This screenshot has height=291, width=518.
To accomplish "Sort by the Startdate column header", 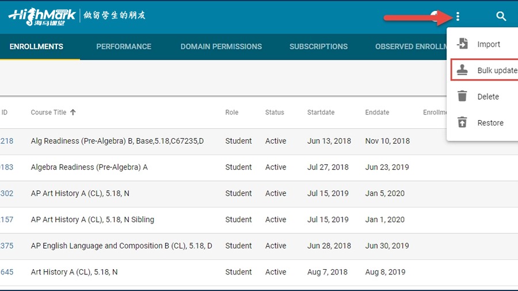I will click(321, 113).
